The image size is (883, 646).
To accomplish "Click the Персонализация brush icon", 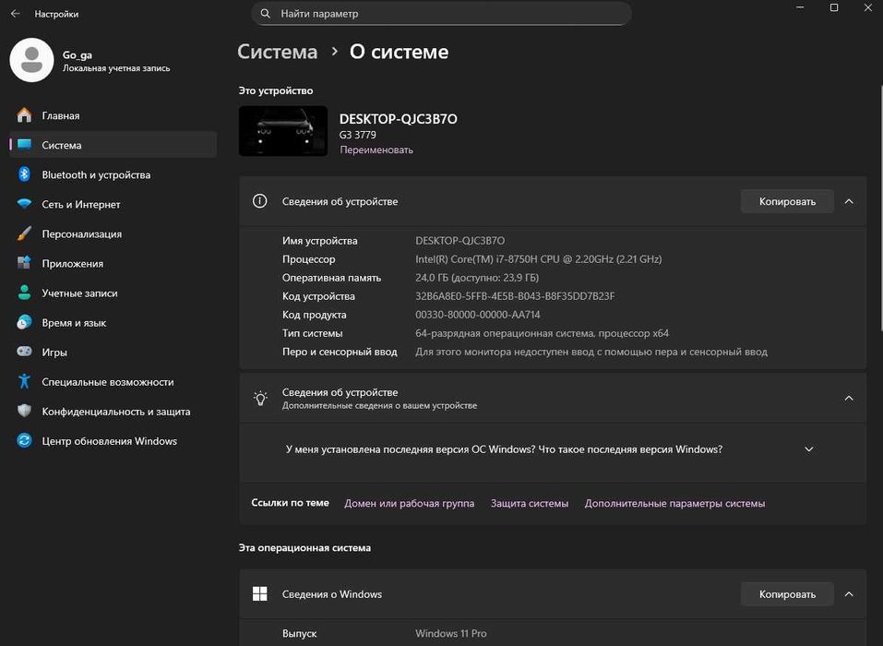I will tap(24, 233).
